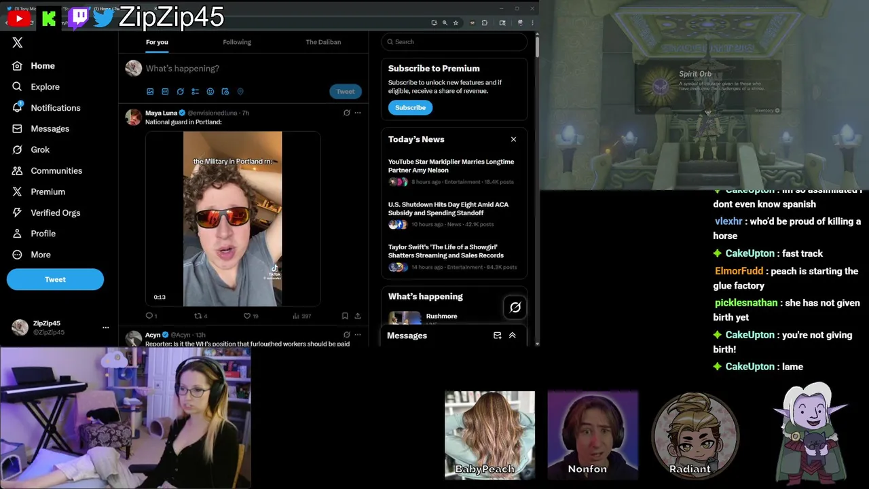This screenshot has height=489, width=869.
Task: View analytics of the Maya Luna post
Action: pyautogui.click(x=301, y=316)
